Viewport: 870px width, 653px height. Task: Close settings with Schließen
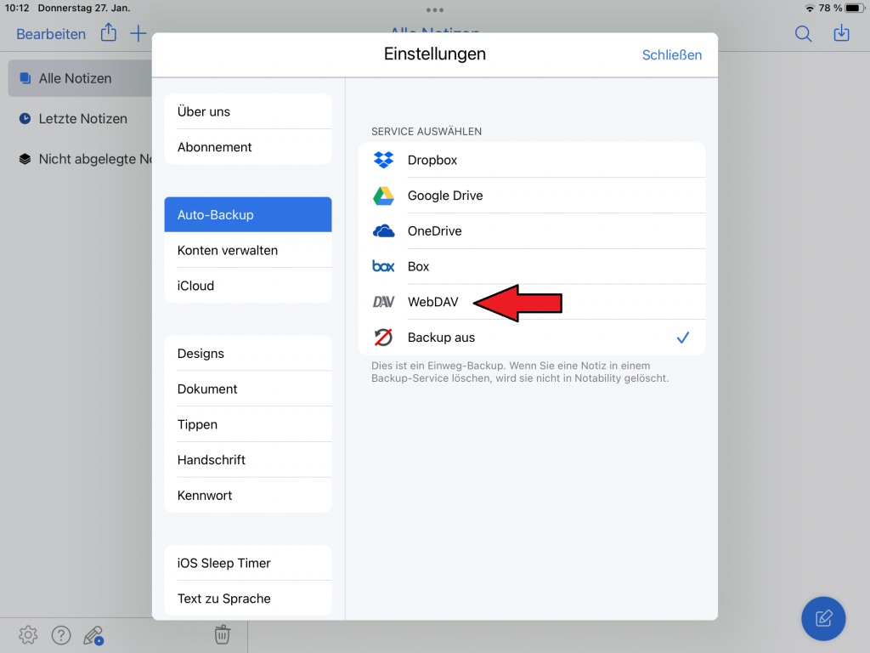point(671,55)
